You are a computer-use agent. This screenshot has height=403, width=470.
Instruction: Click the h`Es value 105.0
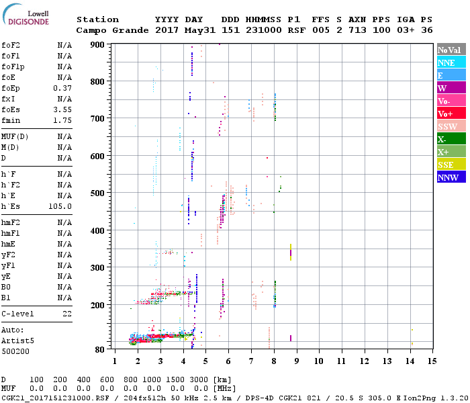pyautogui.click(x=60, y=206)
